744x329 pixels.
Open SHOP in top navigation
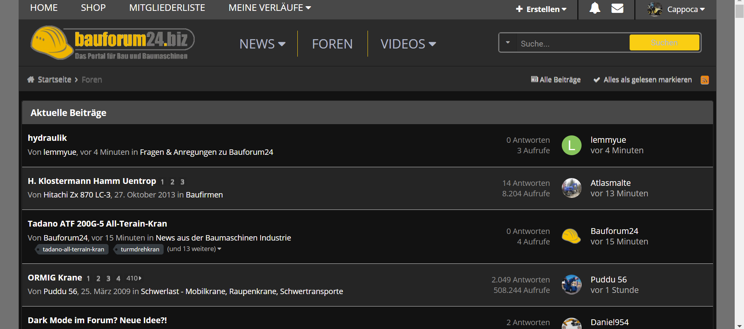(93, 8)
